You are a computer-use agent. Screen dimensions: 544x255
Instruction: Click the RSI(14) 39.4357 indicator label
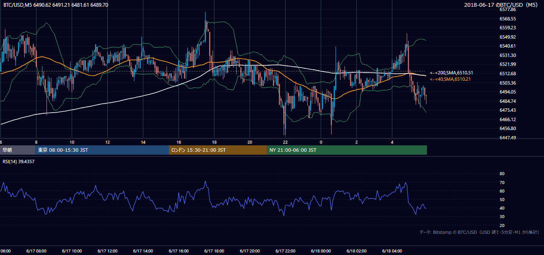19,161
